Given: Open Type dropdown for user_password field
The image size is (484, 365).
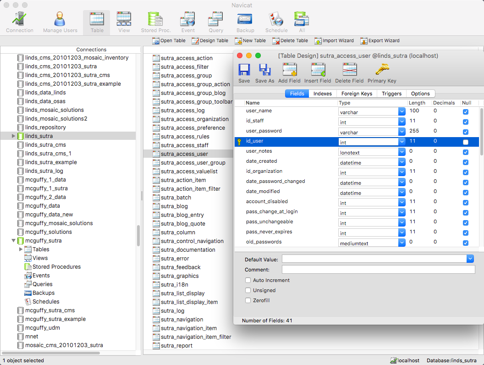Looking at the screenshot, I should (401, 132).
